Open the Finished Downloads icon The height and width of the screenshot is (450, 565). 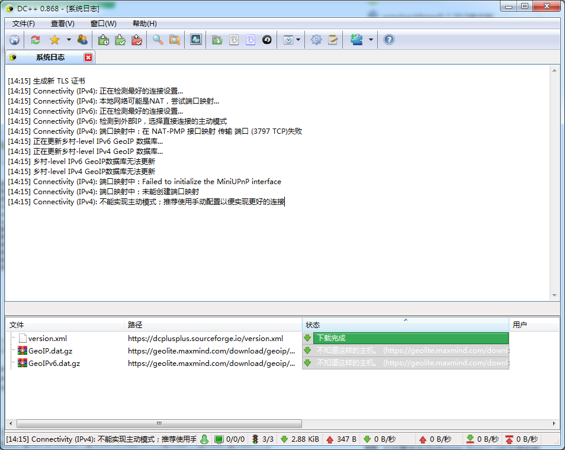click(120, 40)
